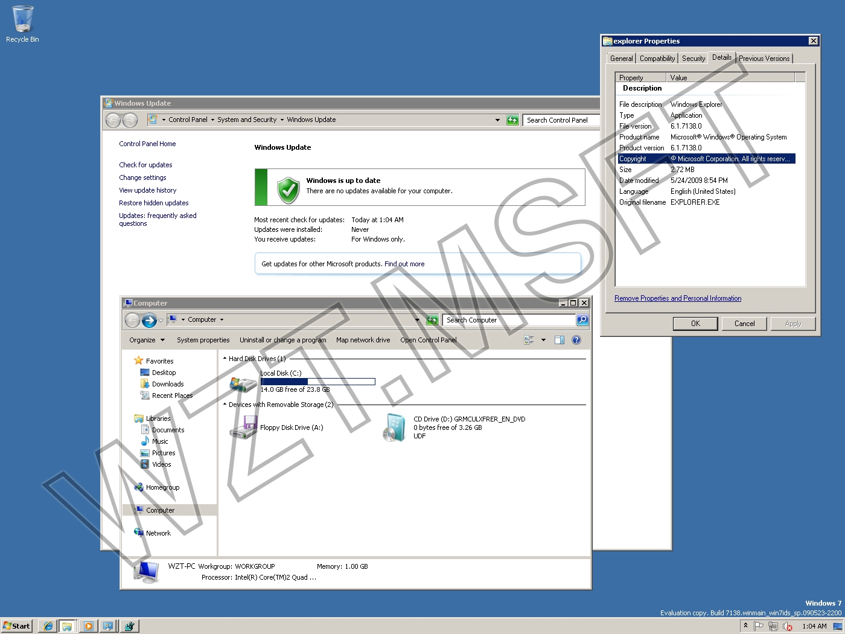845x634 pixels.
Task: Click the Search Computer input field
Action: [x=509, y=320]
